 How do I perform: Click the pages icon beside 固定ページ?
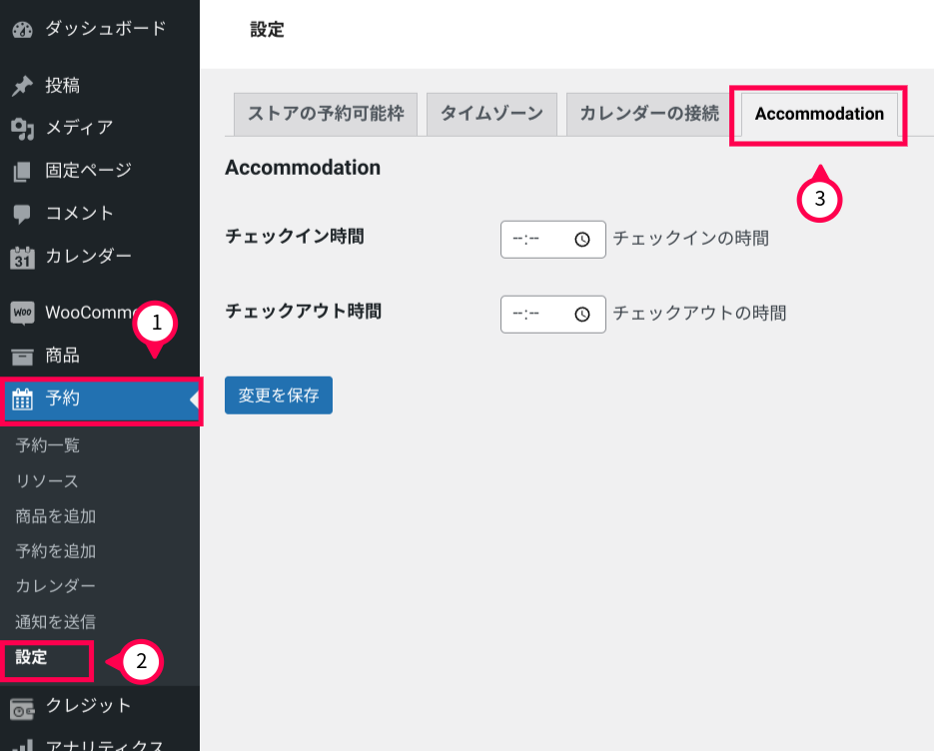coord(23,172)
